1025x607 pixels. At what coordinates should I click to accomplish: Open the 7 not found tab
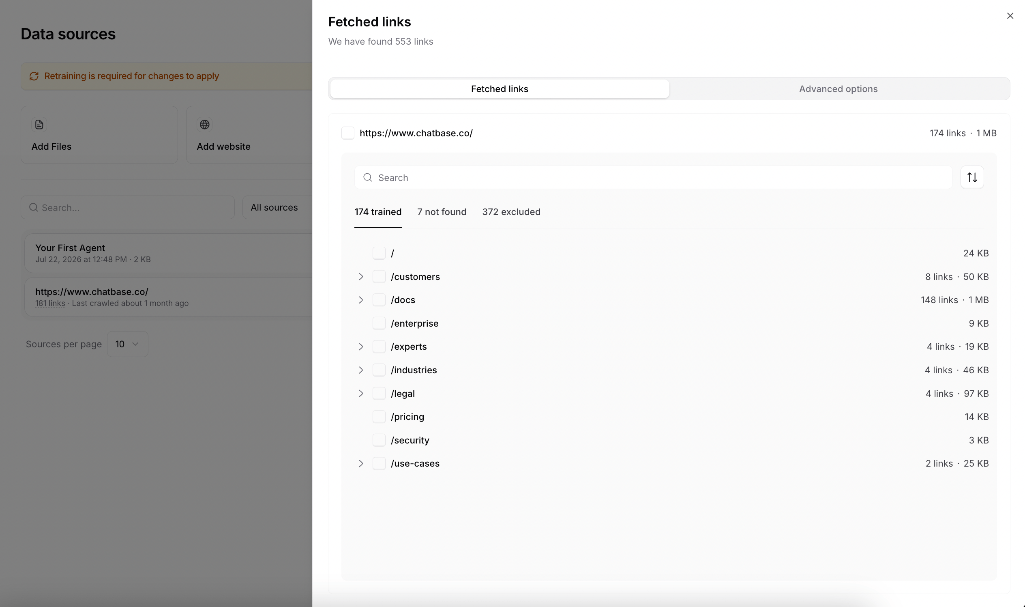coord(442,212)
